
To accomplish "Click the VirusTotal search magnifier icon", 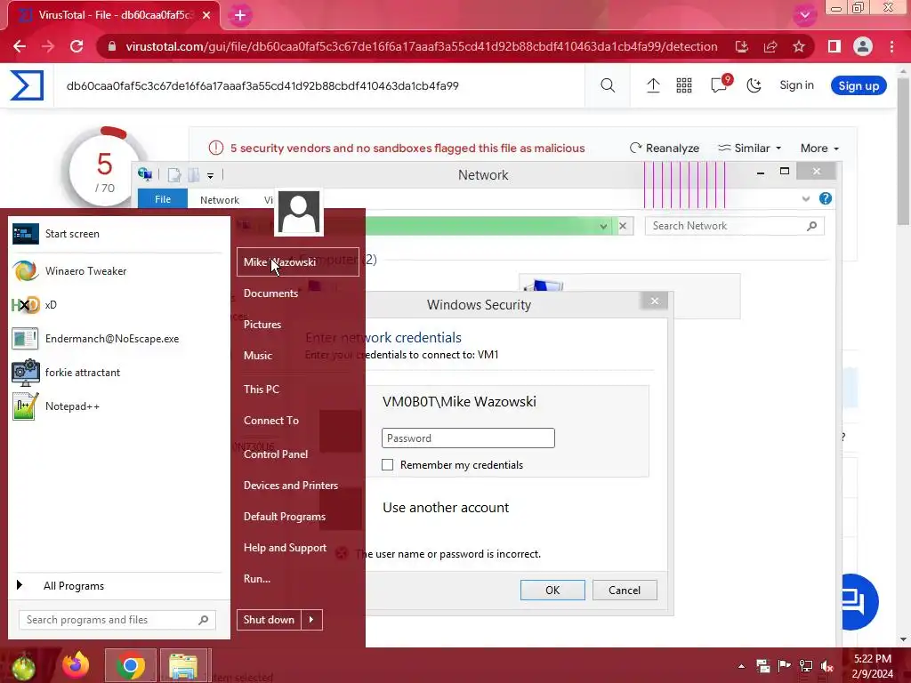I will coord(608,85).
